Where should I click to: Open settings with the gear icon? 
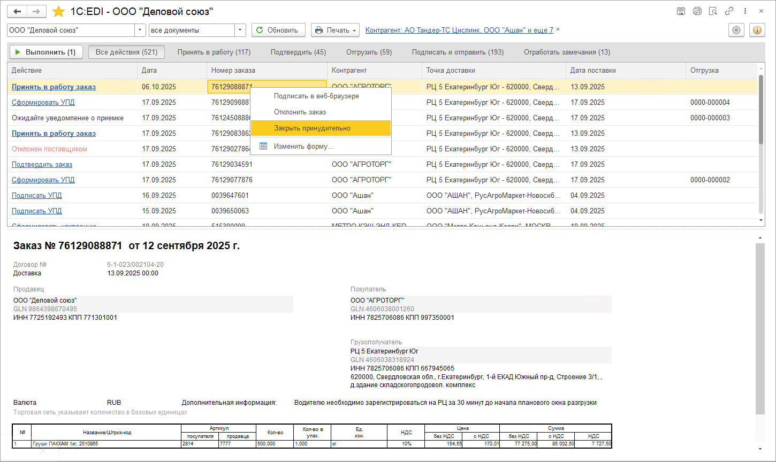pyautogui.click(x=736, y=30)
